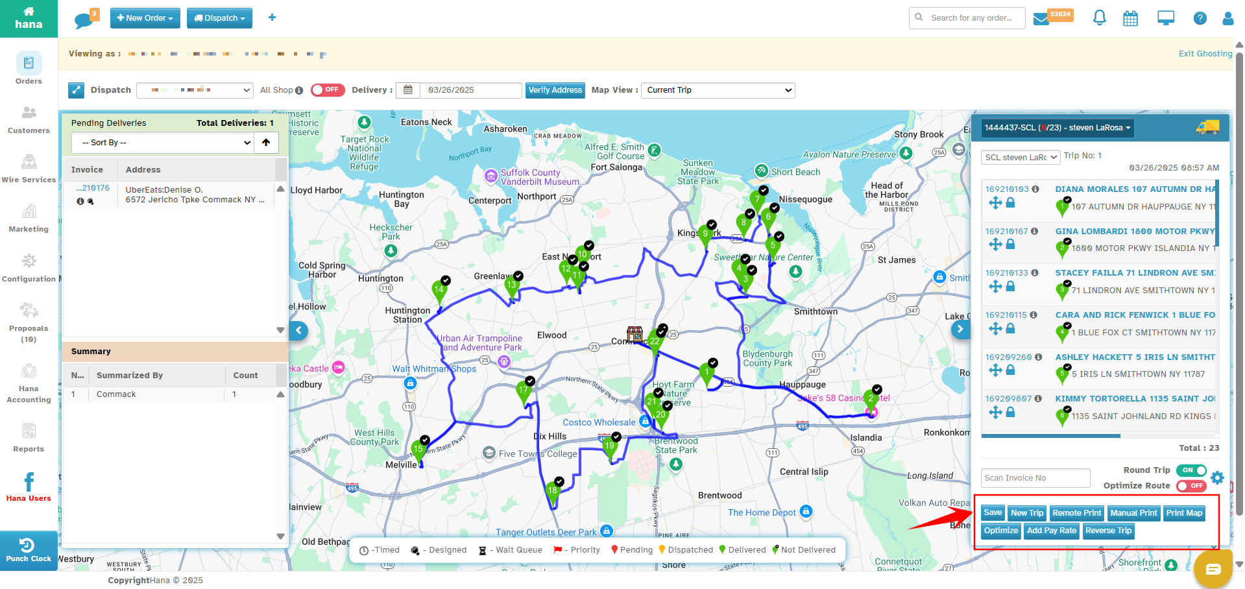Go to Orders in sidebar
The height and width of the screenshot is (589, 1245).
click(x=29, y=69)
